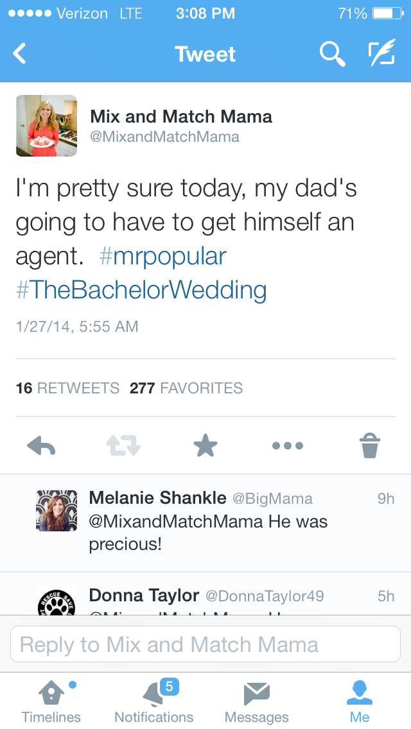Tap the #mrpopular hashtag
The image size is (411, 729).
coord(163,256)
